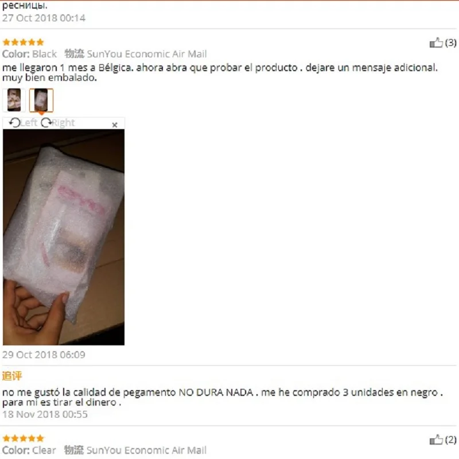459x459 pixels.
Task: Click five-star rating of Clear review
Action: click(x=23, y=438)
